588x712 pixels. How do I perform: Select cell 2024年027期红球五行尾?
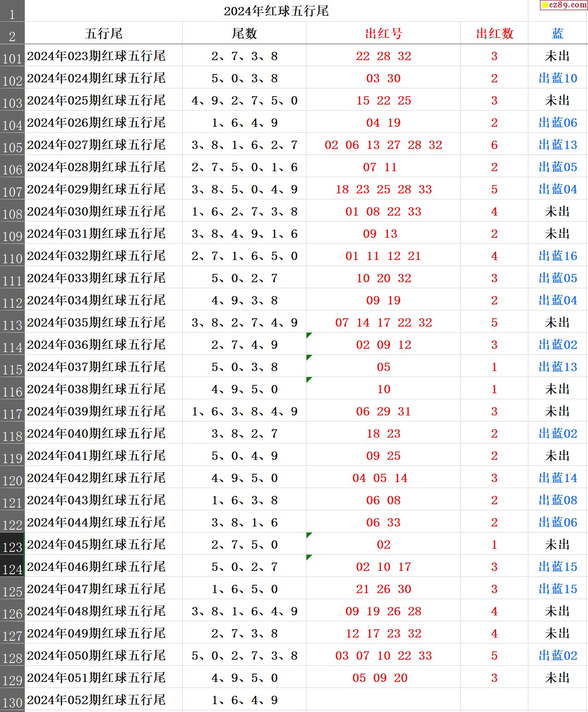[x=104, y=144]
